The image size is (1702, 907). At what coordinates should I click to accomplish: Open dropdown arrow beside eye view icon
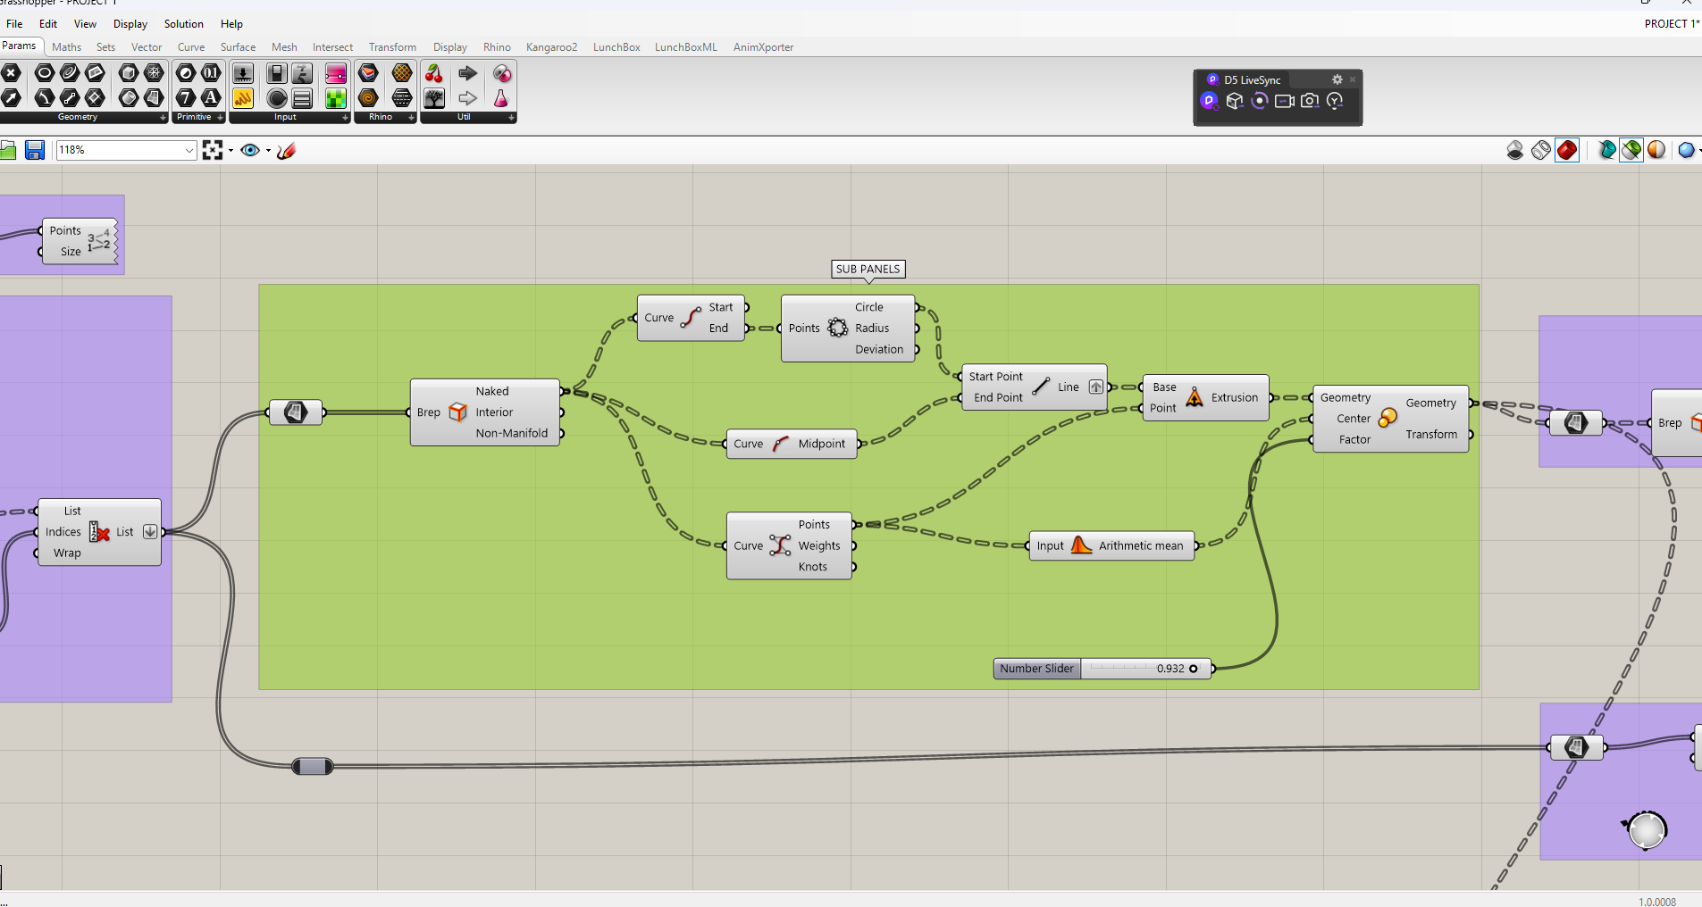[x=268, y=151]
